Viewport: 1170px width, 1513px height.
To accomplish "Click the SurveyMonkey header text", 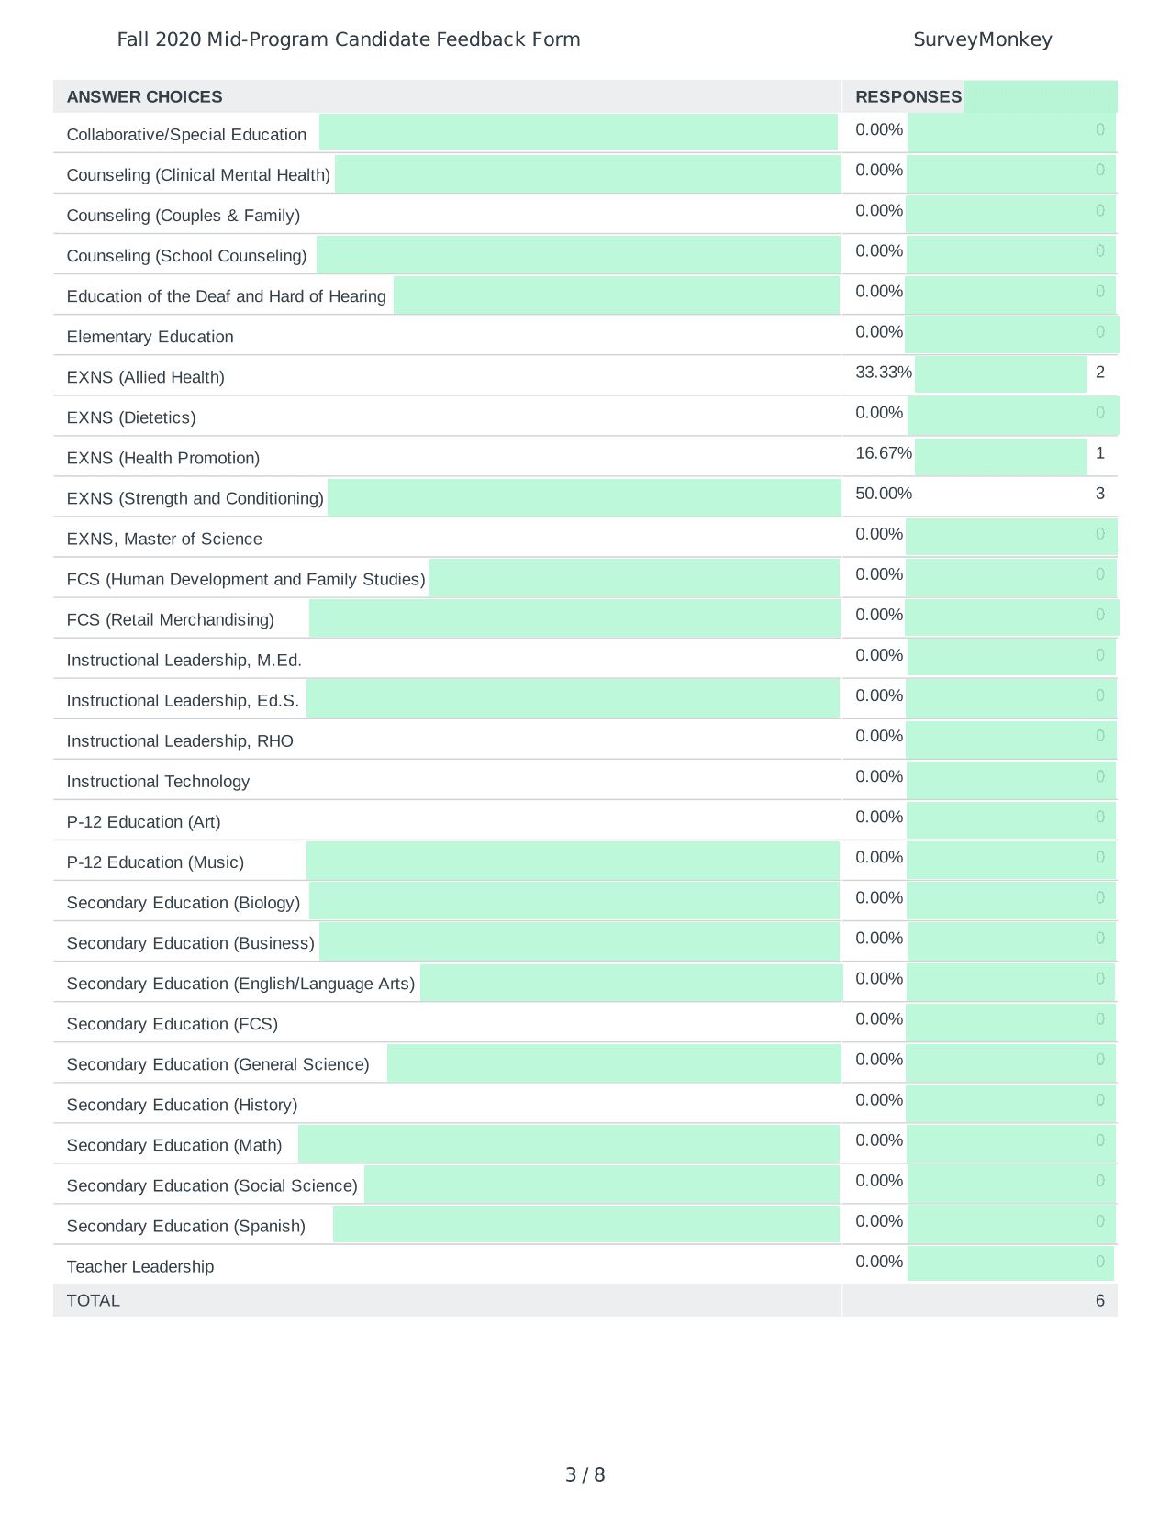I will (983, 39).
